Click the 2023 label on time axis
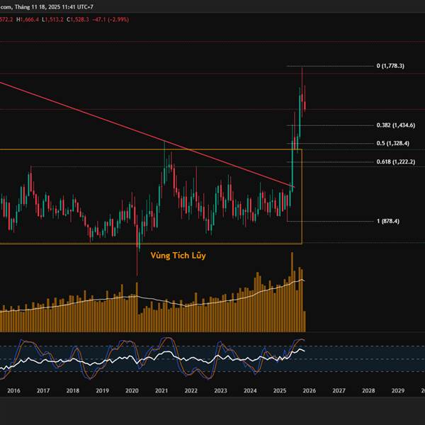This screenshot has height=425, width=425. 220,390
